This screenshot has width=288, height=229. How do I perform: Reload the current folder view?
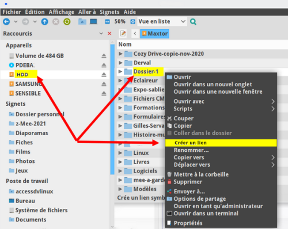(x=67, y=21)
